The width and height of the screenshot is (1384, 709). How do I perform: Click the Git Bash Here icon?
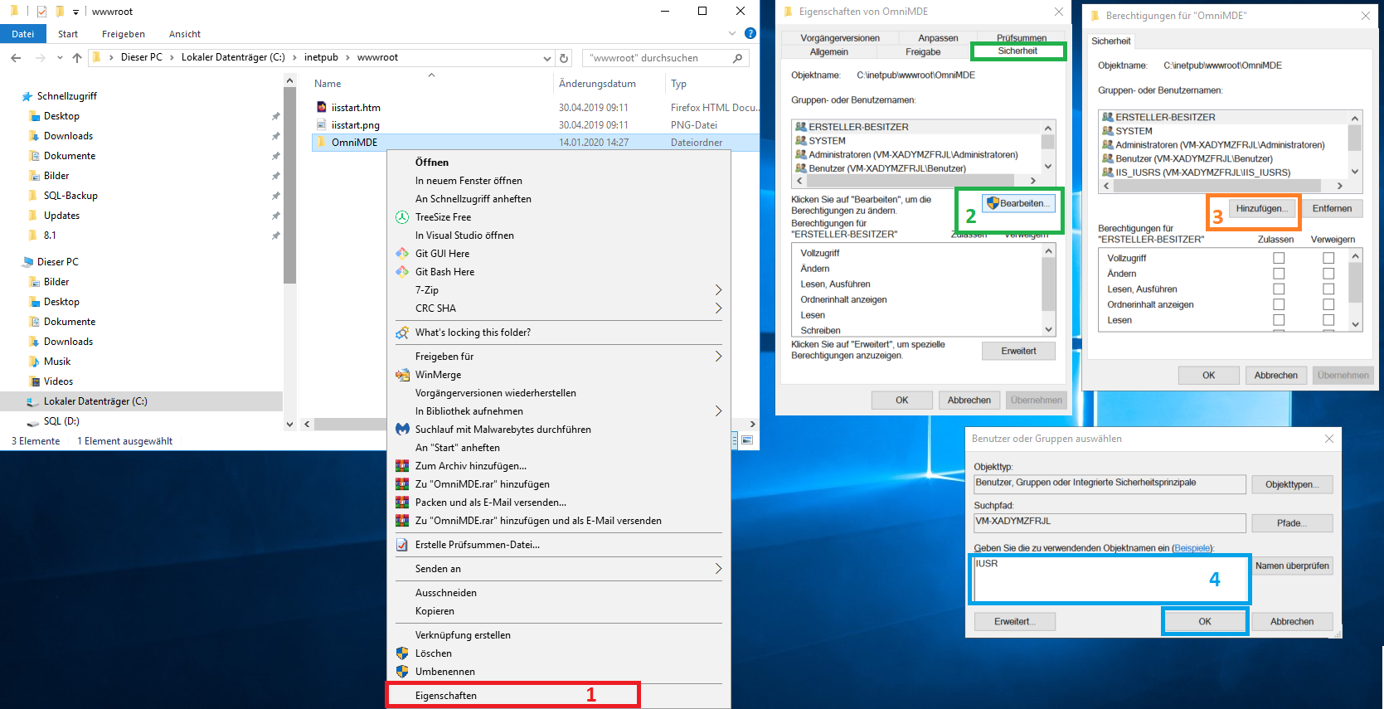pyautogui.click(x=402, y=272)
